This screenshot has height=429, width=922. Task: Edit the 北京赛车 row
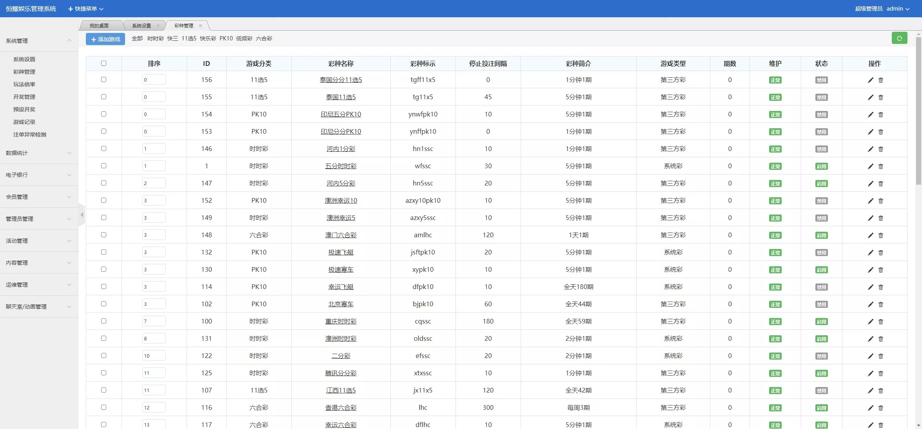870,304
